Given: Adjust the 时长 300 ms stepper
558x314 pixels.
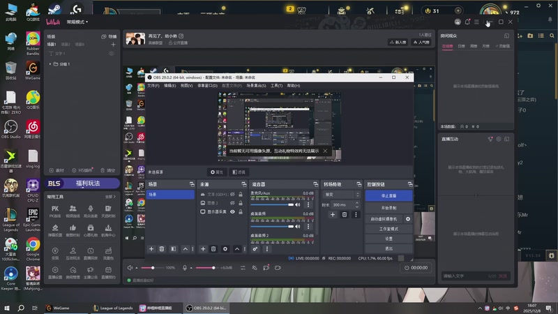Looking at the screenshot, I should point(357,204).
